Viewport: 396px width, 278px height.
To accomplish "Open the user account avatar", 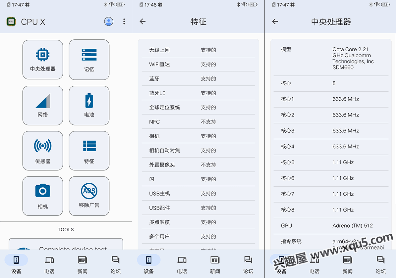I will [109, 22].
